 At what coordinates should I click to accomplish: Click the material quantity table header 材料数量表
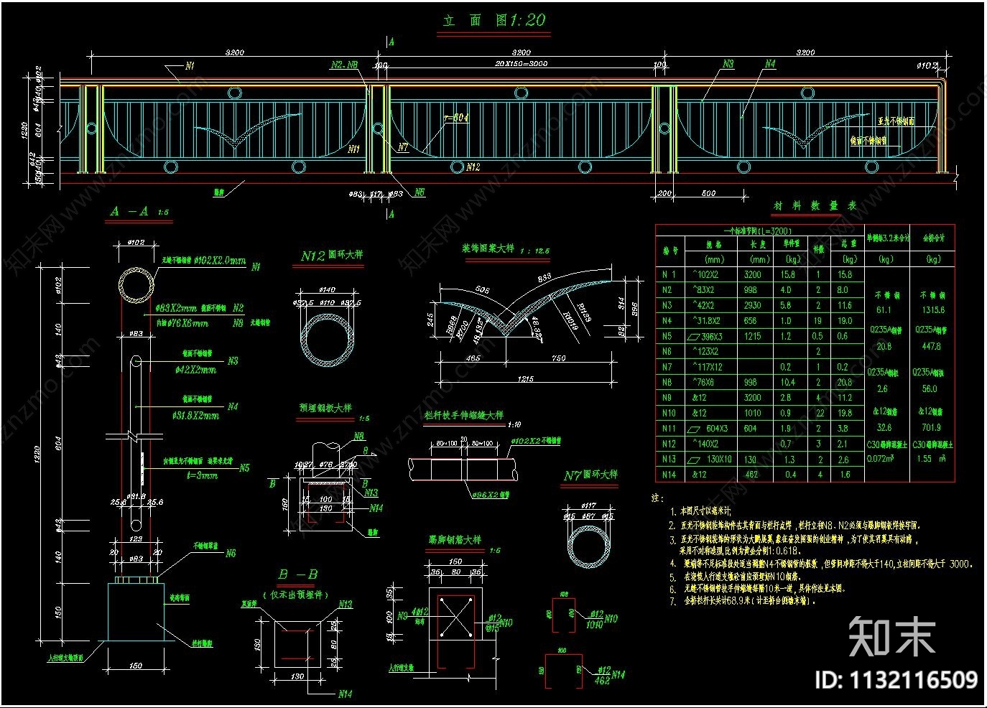point(815,206)
